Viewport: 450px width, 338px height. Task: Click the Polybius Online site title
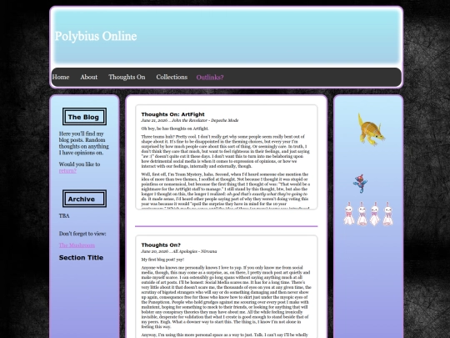coord(96,36)
